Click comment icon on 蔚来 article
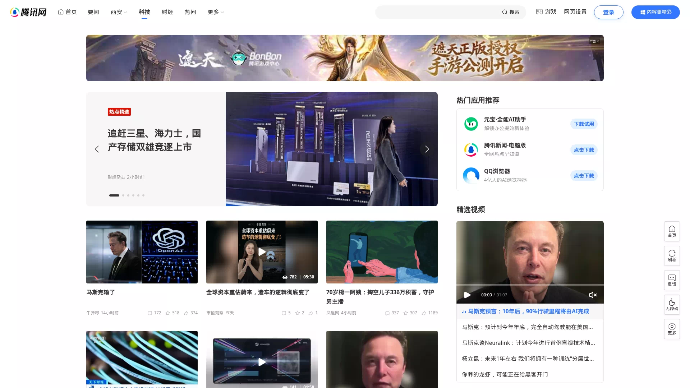 (284, 313)
